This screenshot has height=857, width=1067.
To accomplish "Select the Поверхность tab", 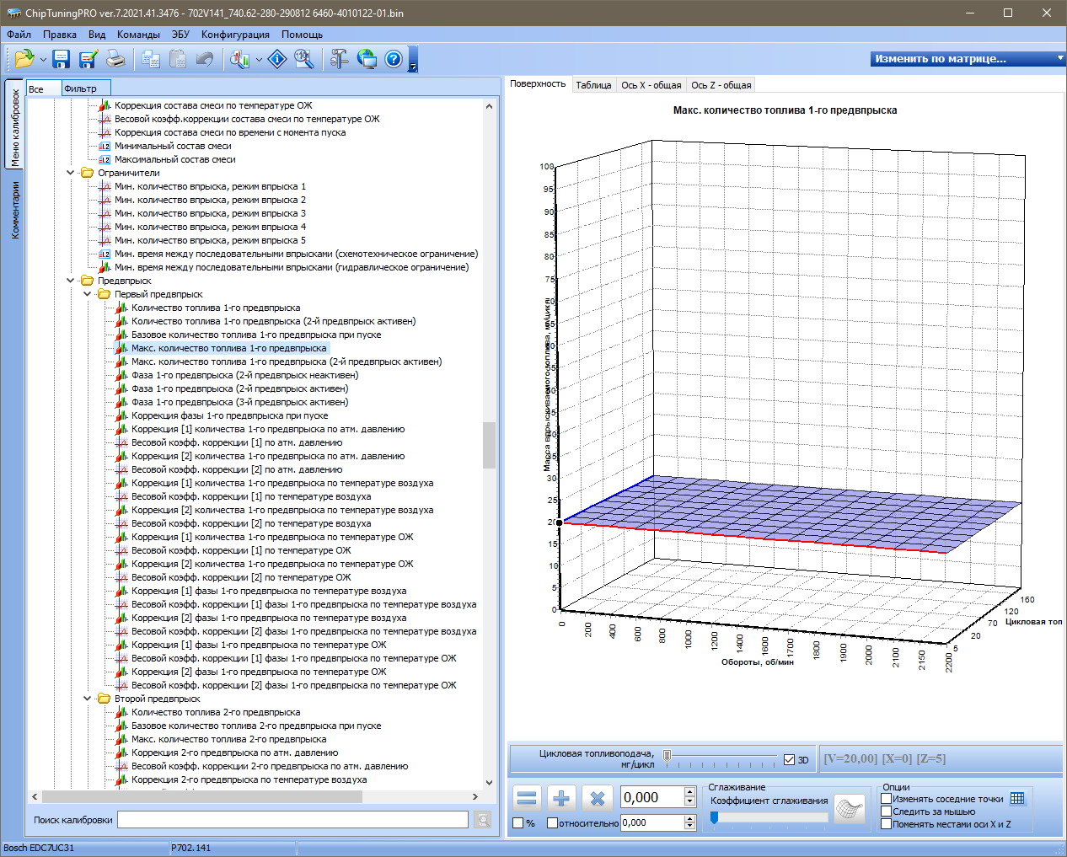I will point(538,83).
